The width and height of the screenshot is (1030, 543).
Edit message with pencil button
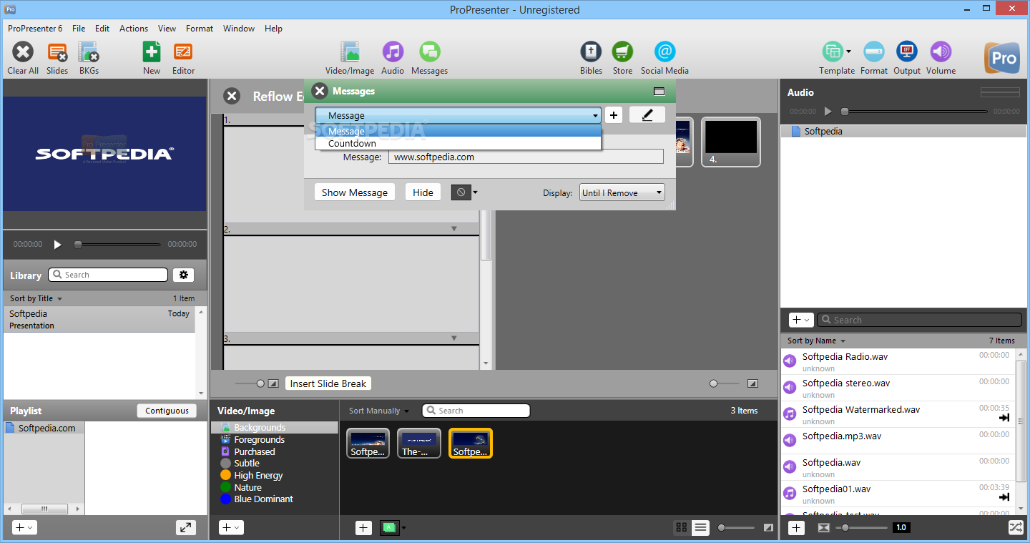coord(647,115)
